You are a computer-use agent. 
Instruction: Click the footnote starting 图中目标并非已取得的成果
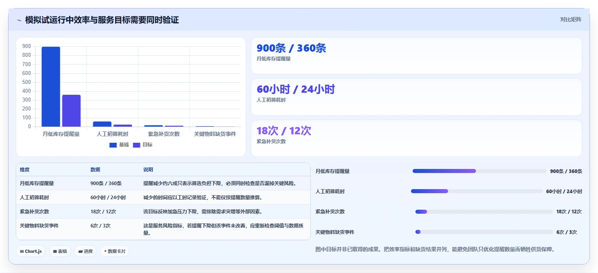coord(435,249)
